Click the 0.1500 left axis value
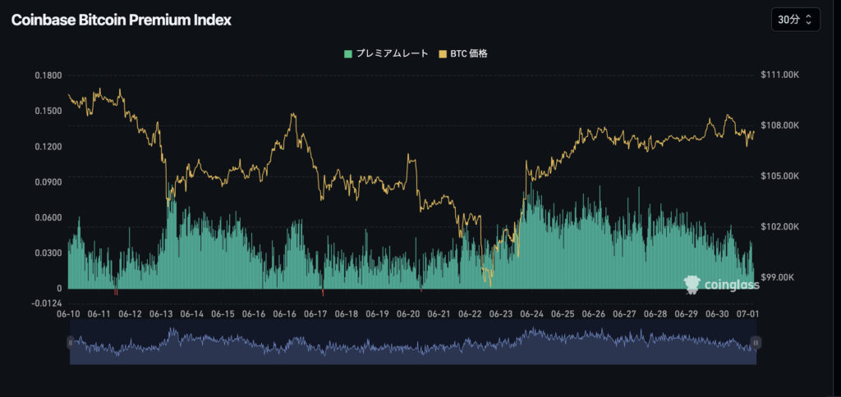The height and width of the screenshot is (397, 841). (x=48, y=111)
